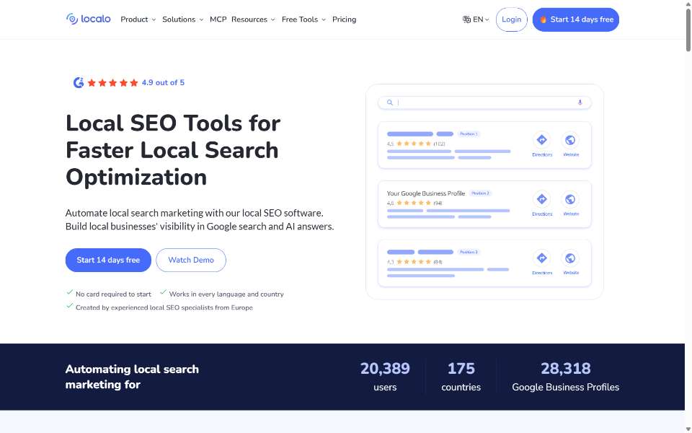Click the G2 rating badge icon
Image resolution: width=692 pixels, height=433 pixels.
click(x=79, y=82)
